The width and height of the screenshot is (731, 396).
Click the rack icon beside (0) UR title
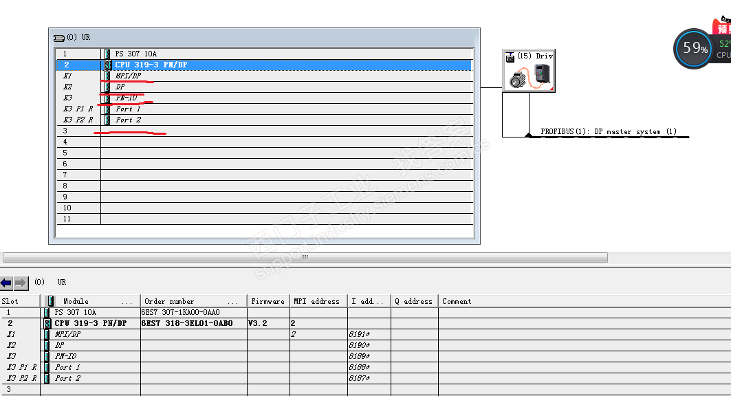click(58, 38)
